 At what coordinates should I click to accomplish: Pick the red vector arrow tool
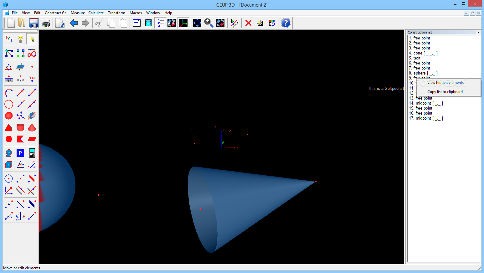coord(20,93)
